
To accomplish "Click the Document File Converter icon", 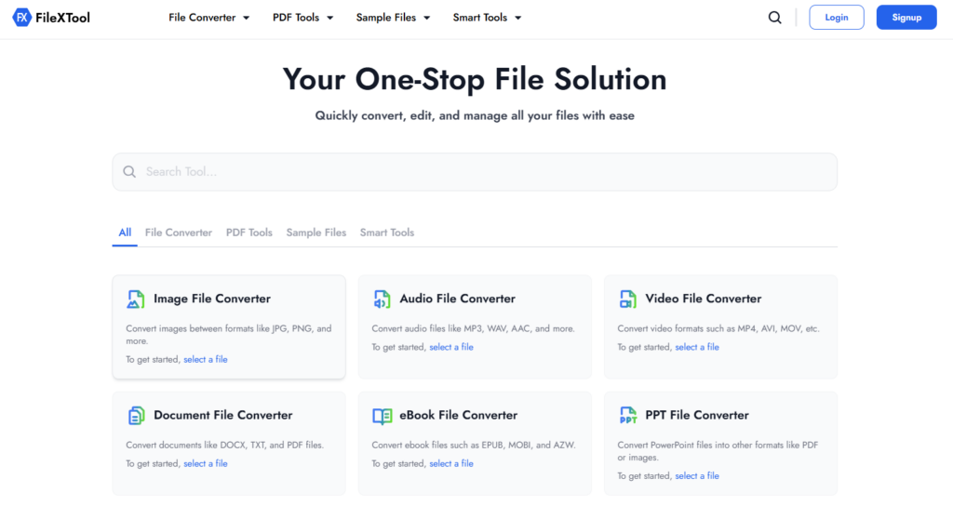I will [x=136, y=416].
